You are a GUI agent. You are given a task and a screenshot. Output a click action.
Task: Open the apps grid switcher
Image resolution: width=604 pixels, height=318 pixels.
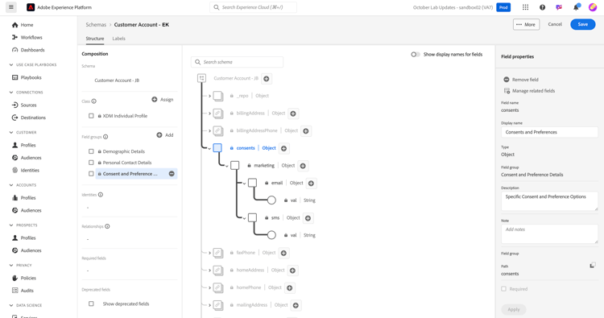click(525, 7)
